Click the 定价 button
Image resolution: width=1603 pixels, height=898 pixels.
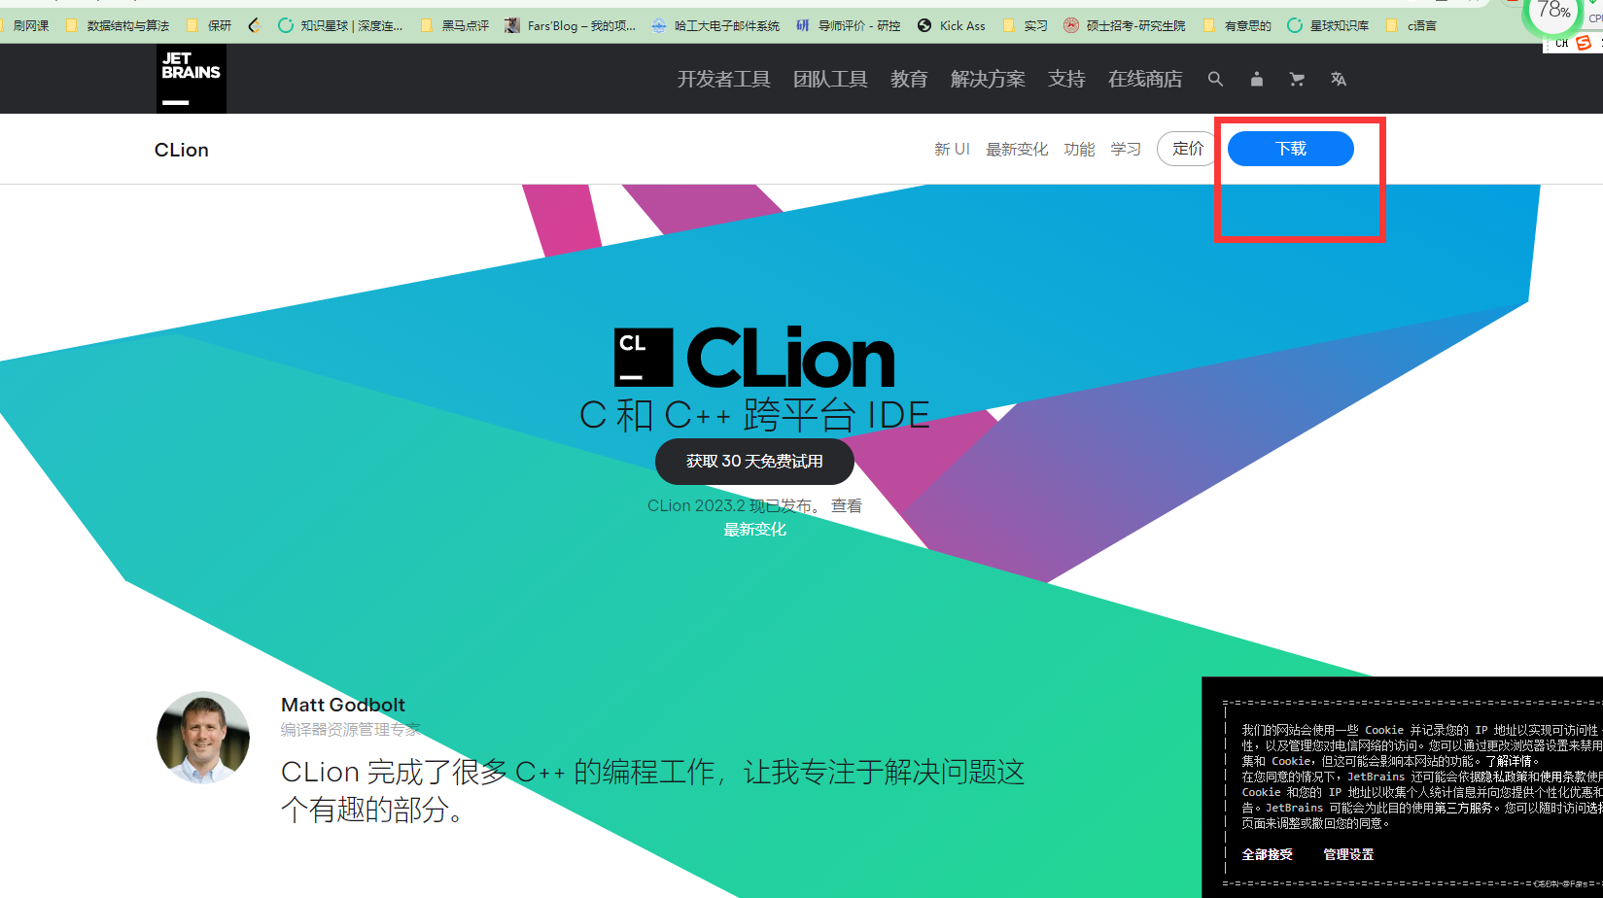1187,149
